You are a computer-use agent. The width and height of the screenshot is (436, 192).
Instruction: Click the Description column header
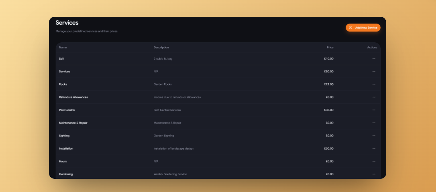[161, 47]
